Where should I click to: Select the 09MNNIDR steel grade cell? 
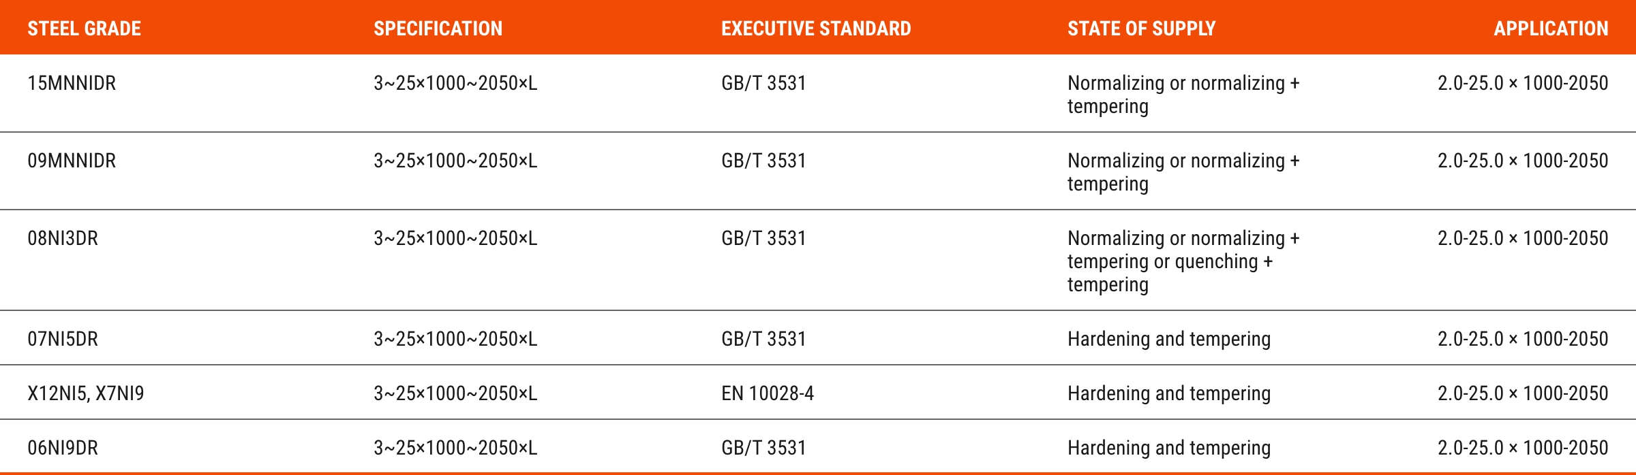(72, 161)
